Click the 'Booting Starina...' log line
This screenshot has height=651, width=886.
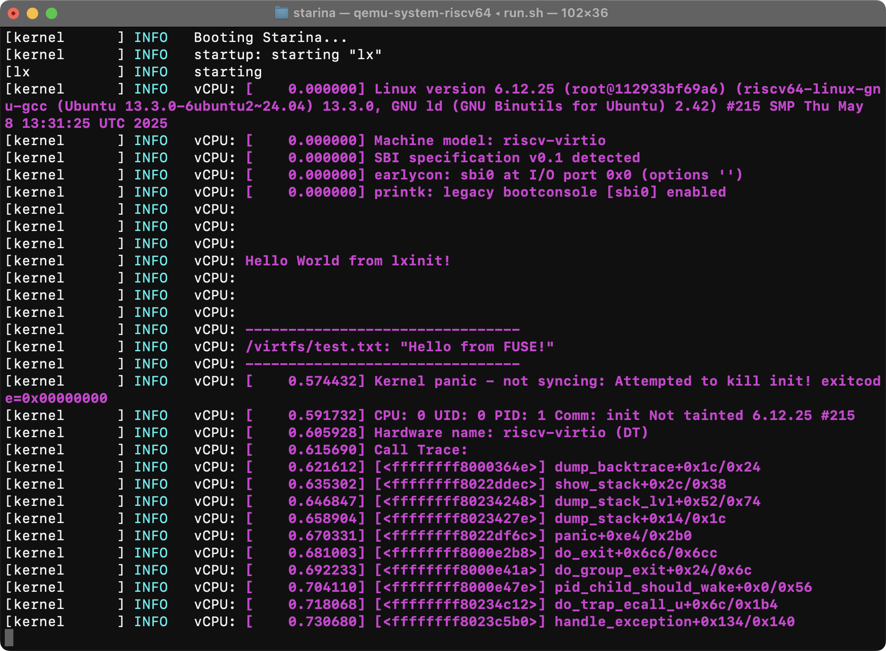270,38
